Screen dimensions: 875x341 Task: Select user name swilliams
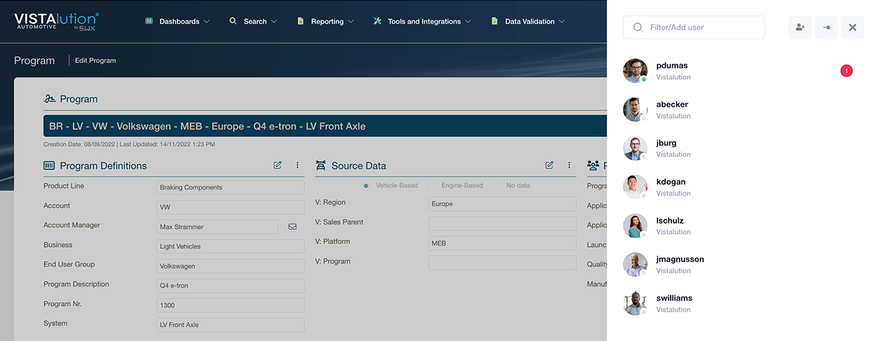[674, 298]
